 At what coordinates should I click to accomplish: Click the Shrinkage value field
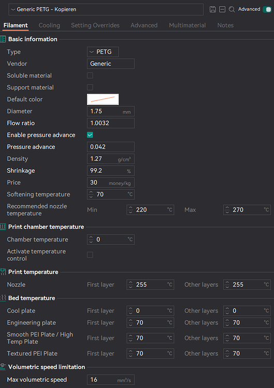click(111, 171)
